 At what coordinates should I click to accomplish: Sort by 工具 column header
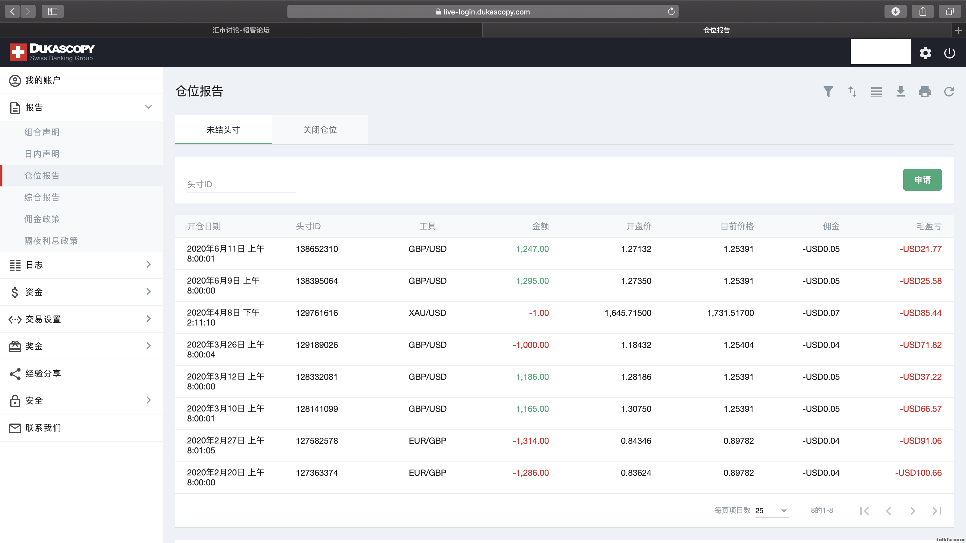tap(427, 226)
